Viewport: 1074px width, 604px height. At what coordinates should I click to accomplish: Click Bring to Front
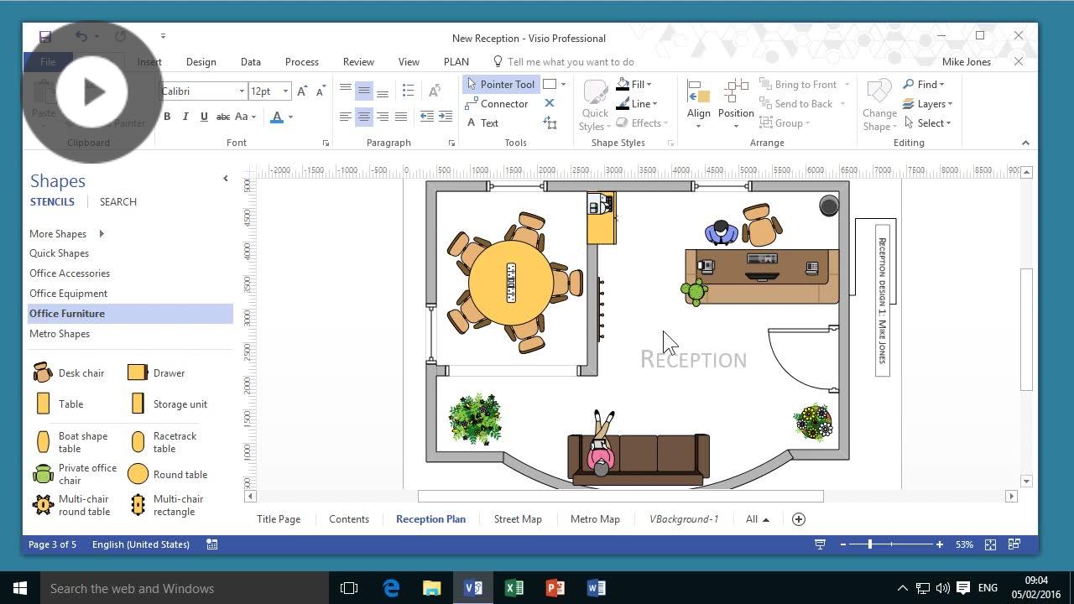[x=805, y=84]
